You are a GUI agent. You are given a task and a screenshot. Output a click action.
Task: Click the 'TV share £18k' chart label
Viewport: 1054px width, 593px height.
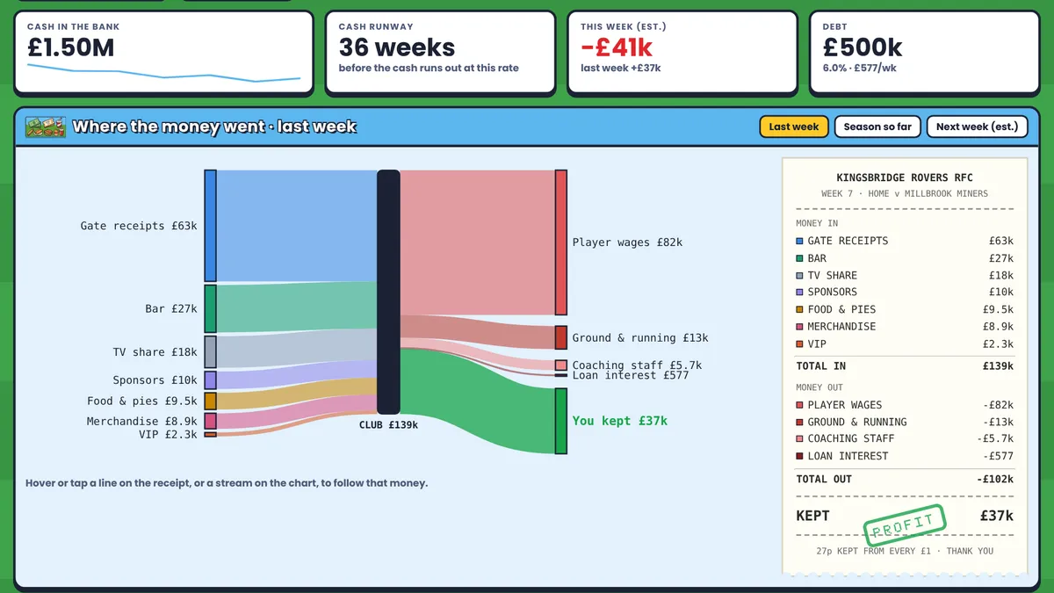[155, 351]
